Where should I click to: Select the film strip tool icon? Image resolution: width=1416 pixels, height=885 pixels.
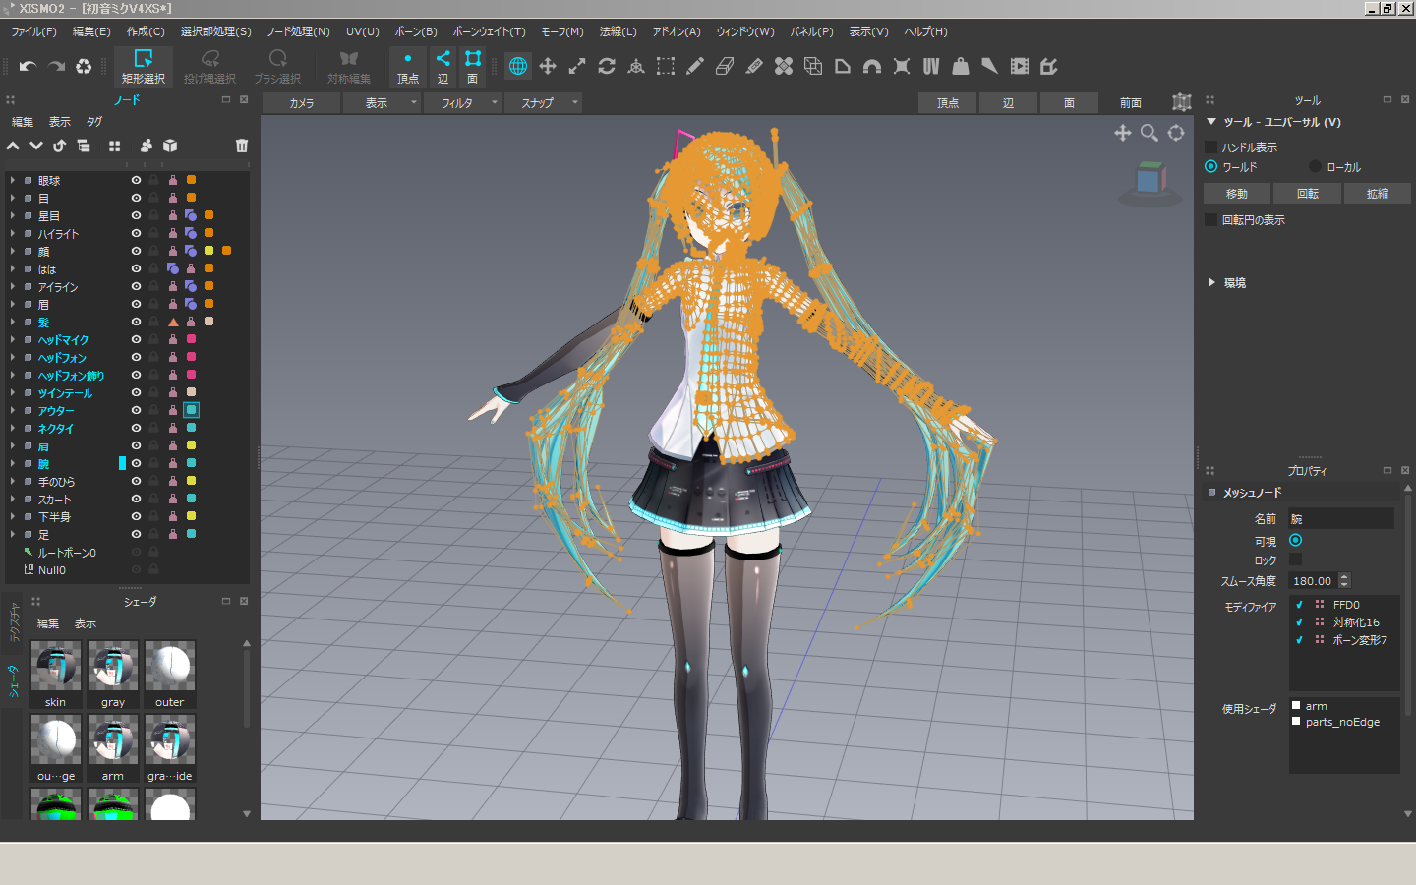tap(1020, 66)
